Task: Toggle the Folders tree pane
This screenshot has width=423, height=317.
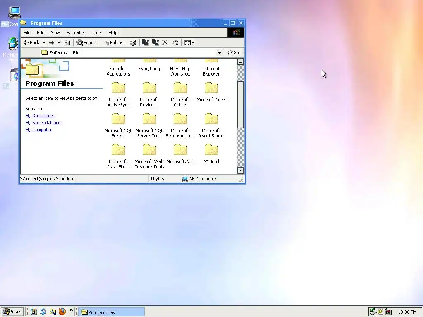Action: (x=114, y=43)
